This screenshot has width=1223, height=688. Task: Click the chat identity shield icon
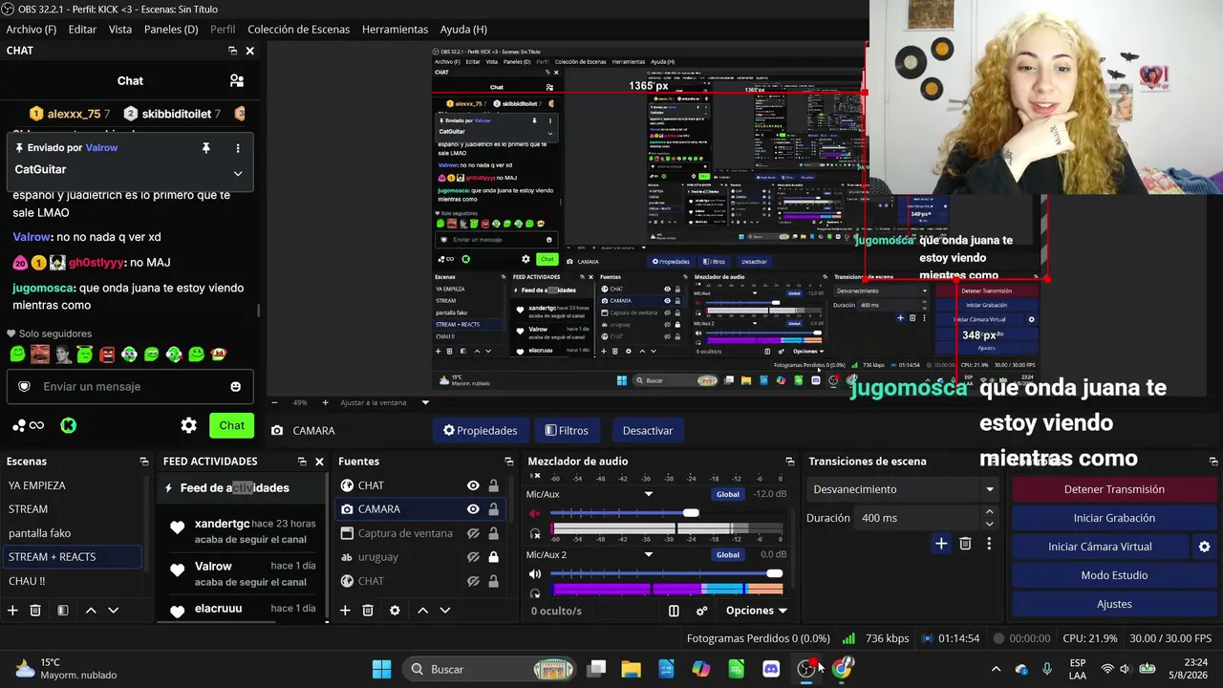[x=25, y=387]
